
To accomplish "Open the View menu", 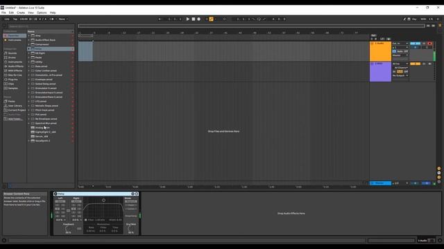I will (x=31, y=12).
